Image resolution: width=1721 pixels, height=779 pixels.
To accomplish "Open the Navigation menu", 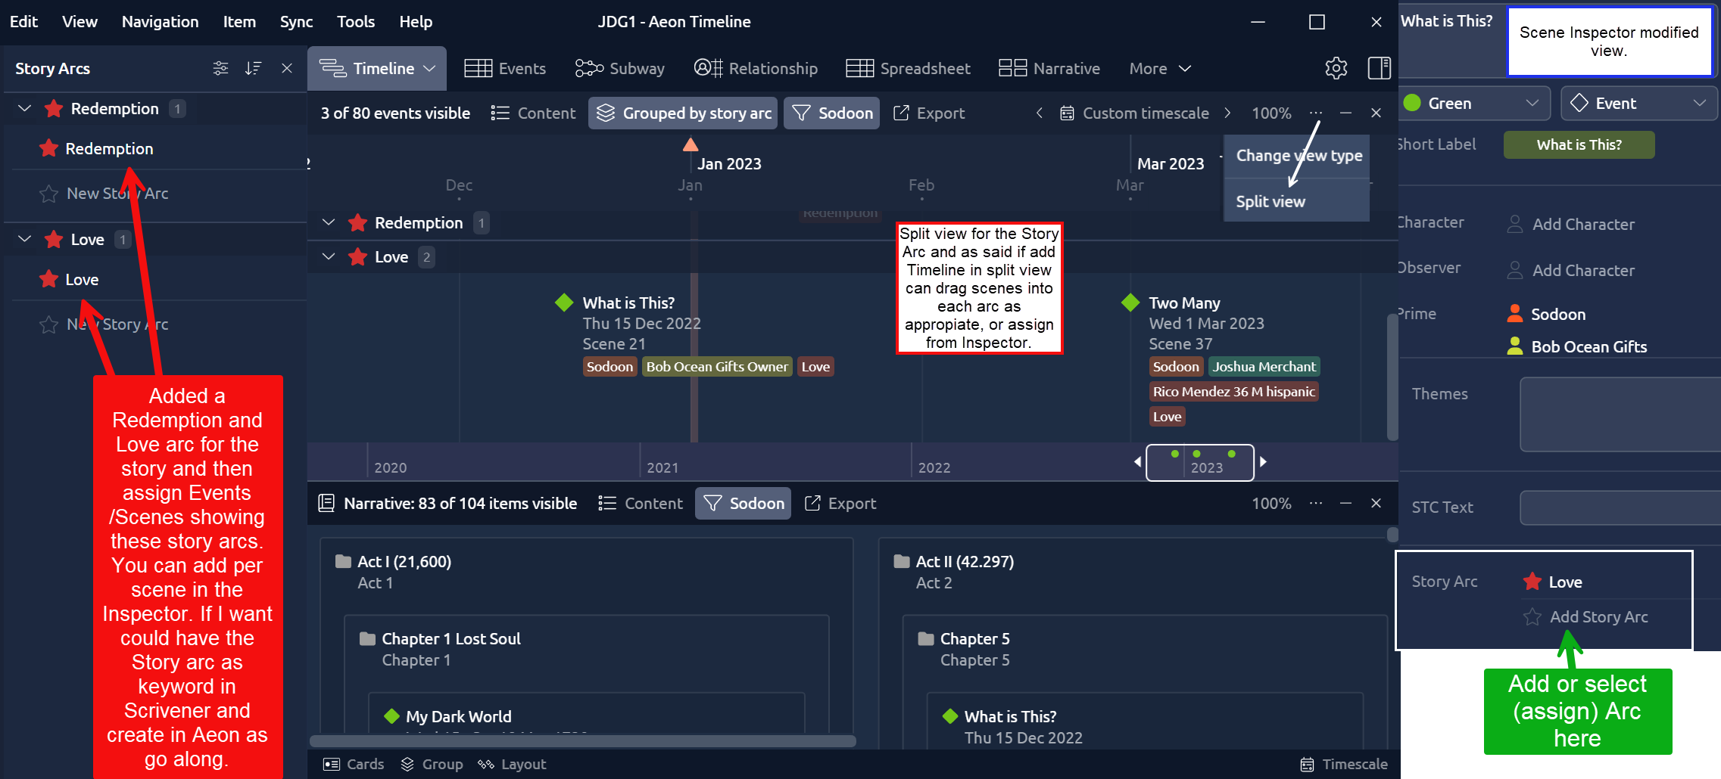I will coord(160,22).
